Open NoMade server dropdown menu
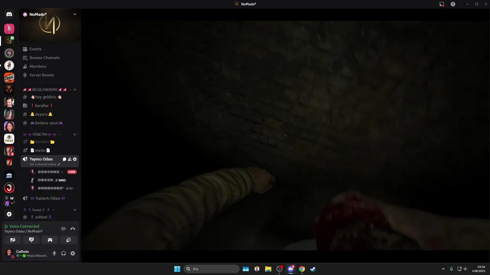This screenshot has width=490, height=275. (x=75, y=14)
